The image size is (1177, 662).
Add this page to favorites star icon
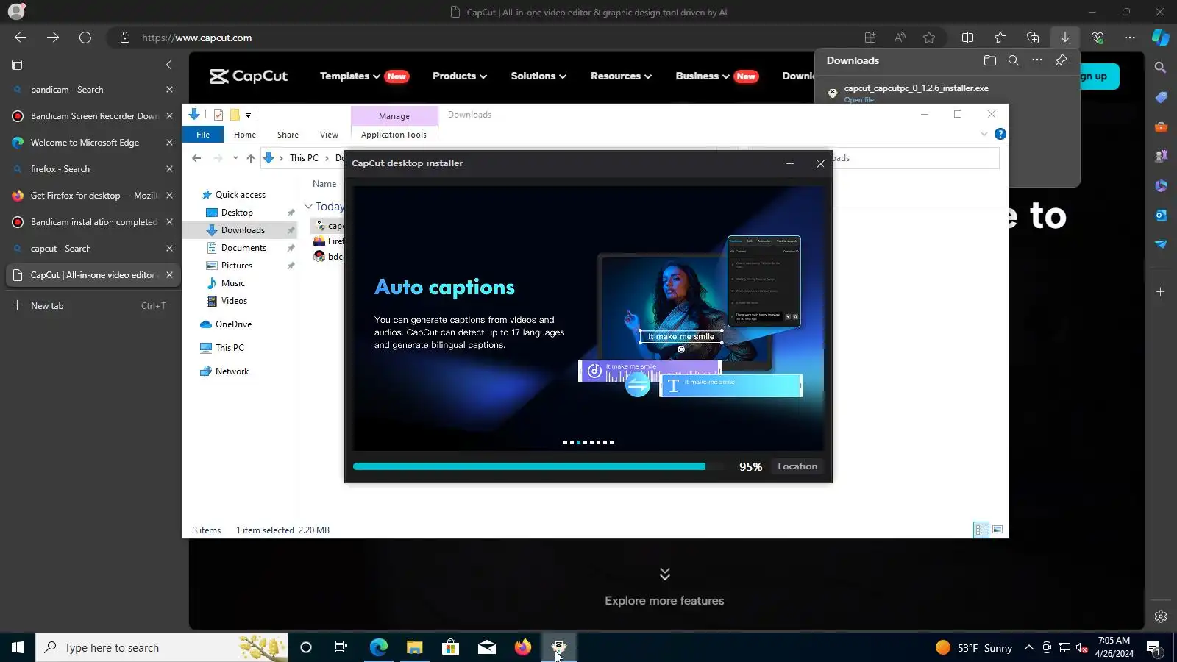[929, 38]
